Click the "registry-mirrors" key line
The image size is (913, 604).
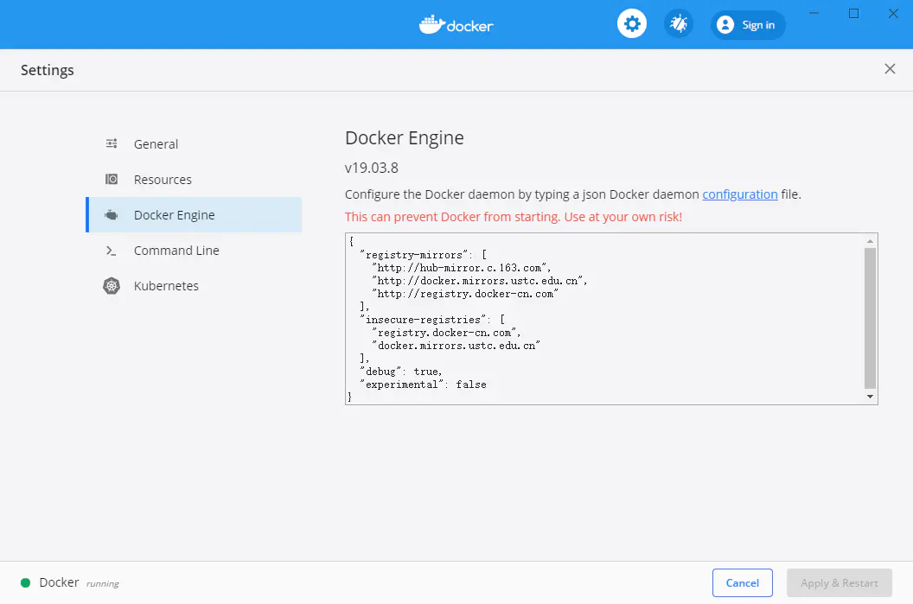click(x=424, y=255)
